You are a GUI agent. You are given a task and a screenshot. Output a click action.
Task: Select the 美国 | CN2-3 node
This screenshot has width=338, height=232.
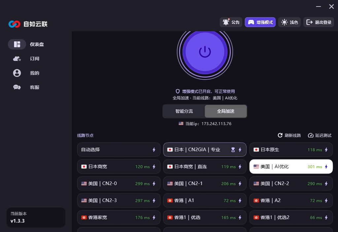pyautogui.click(x=119, y=200)
